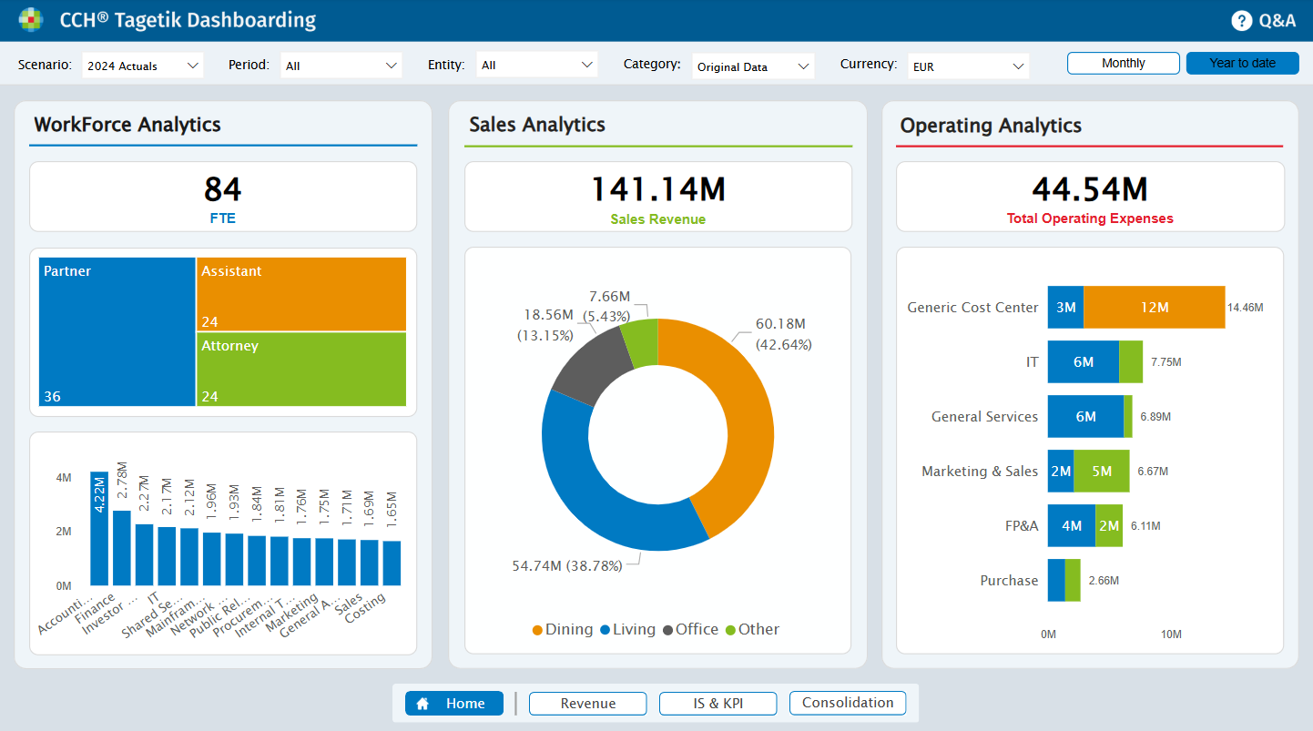Viewport: 1313px width, 731px height.
Task: Expand the Entity dropdown
Action: [537, 66]
